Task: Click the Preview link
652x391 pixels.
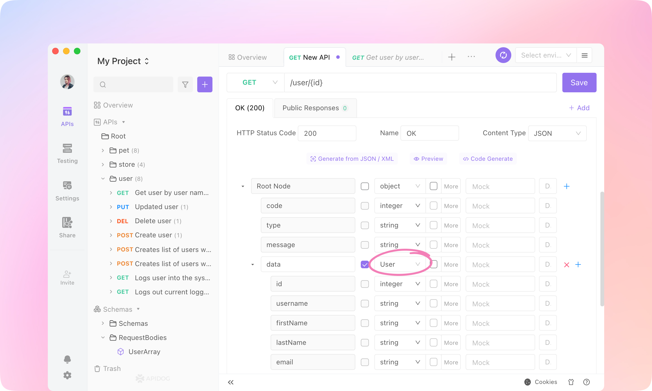Action: click(428, 159)
